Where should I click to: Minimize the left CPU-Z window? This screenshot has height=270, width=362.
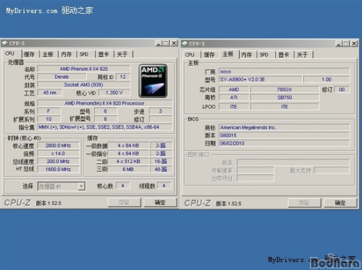click(159, 43)
